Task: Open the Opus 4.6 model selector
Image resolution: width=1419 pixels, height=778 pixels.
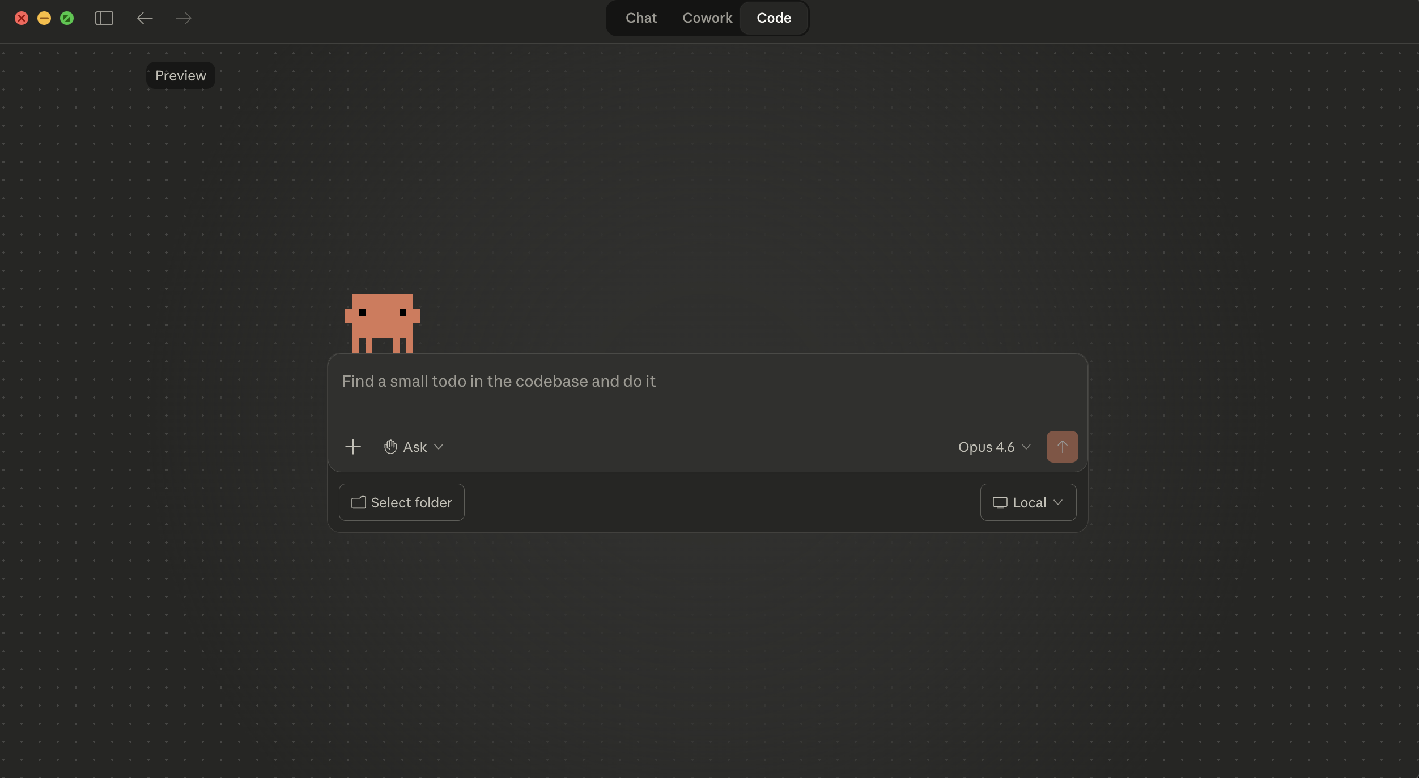Action: 994,447
